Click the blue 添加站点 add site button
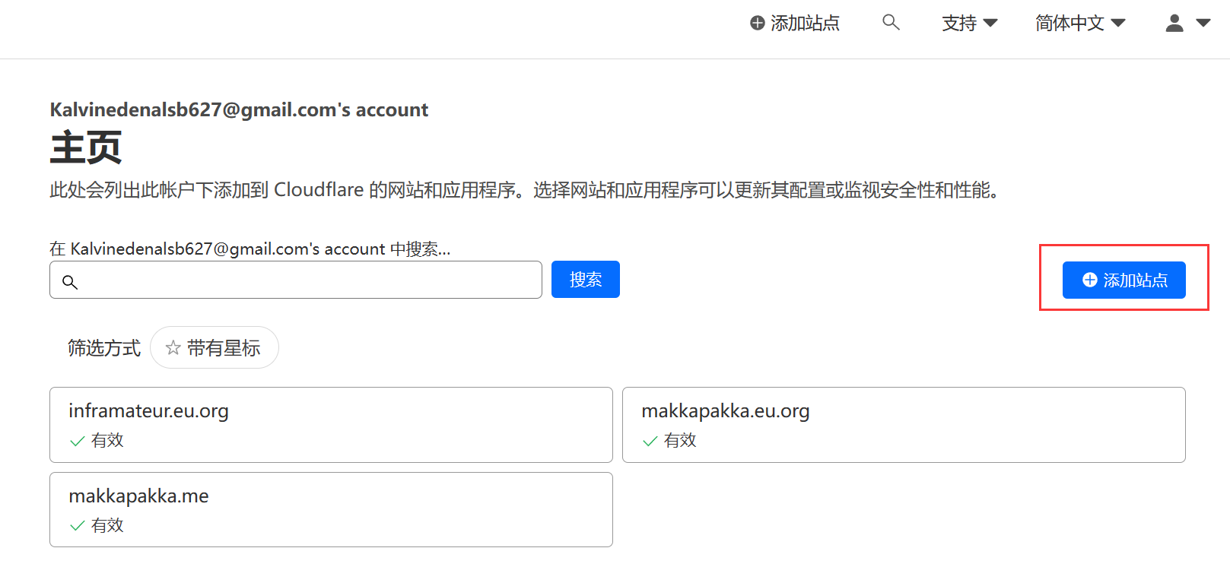Image resolution: width=1230 pixels, height=586 pixels. pos(1124,280)
